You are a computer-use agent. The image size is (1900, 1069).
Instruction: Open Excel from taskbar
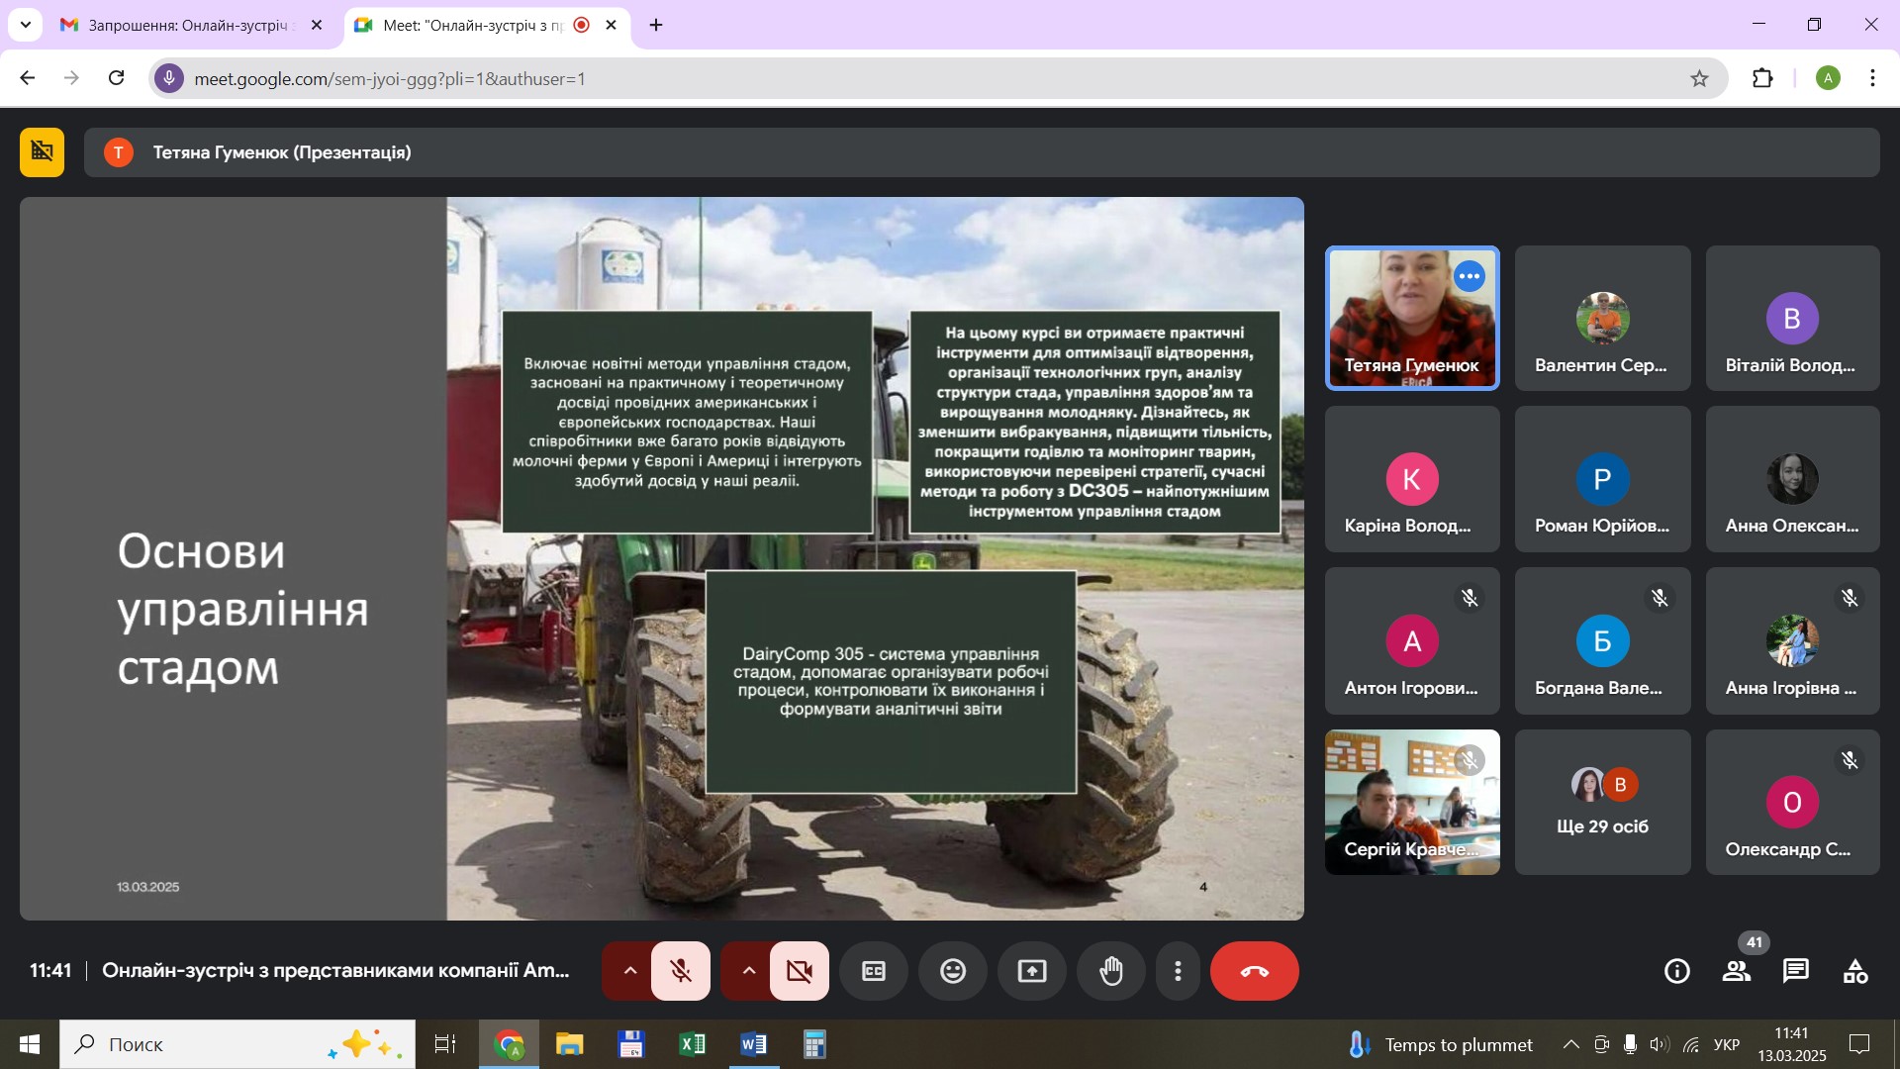pos(692,1044)
